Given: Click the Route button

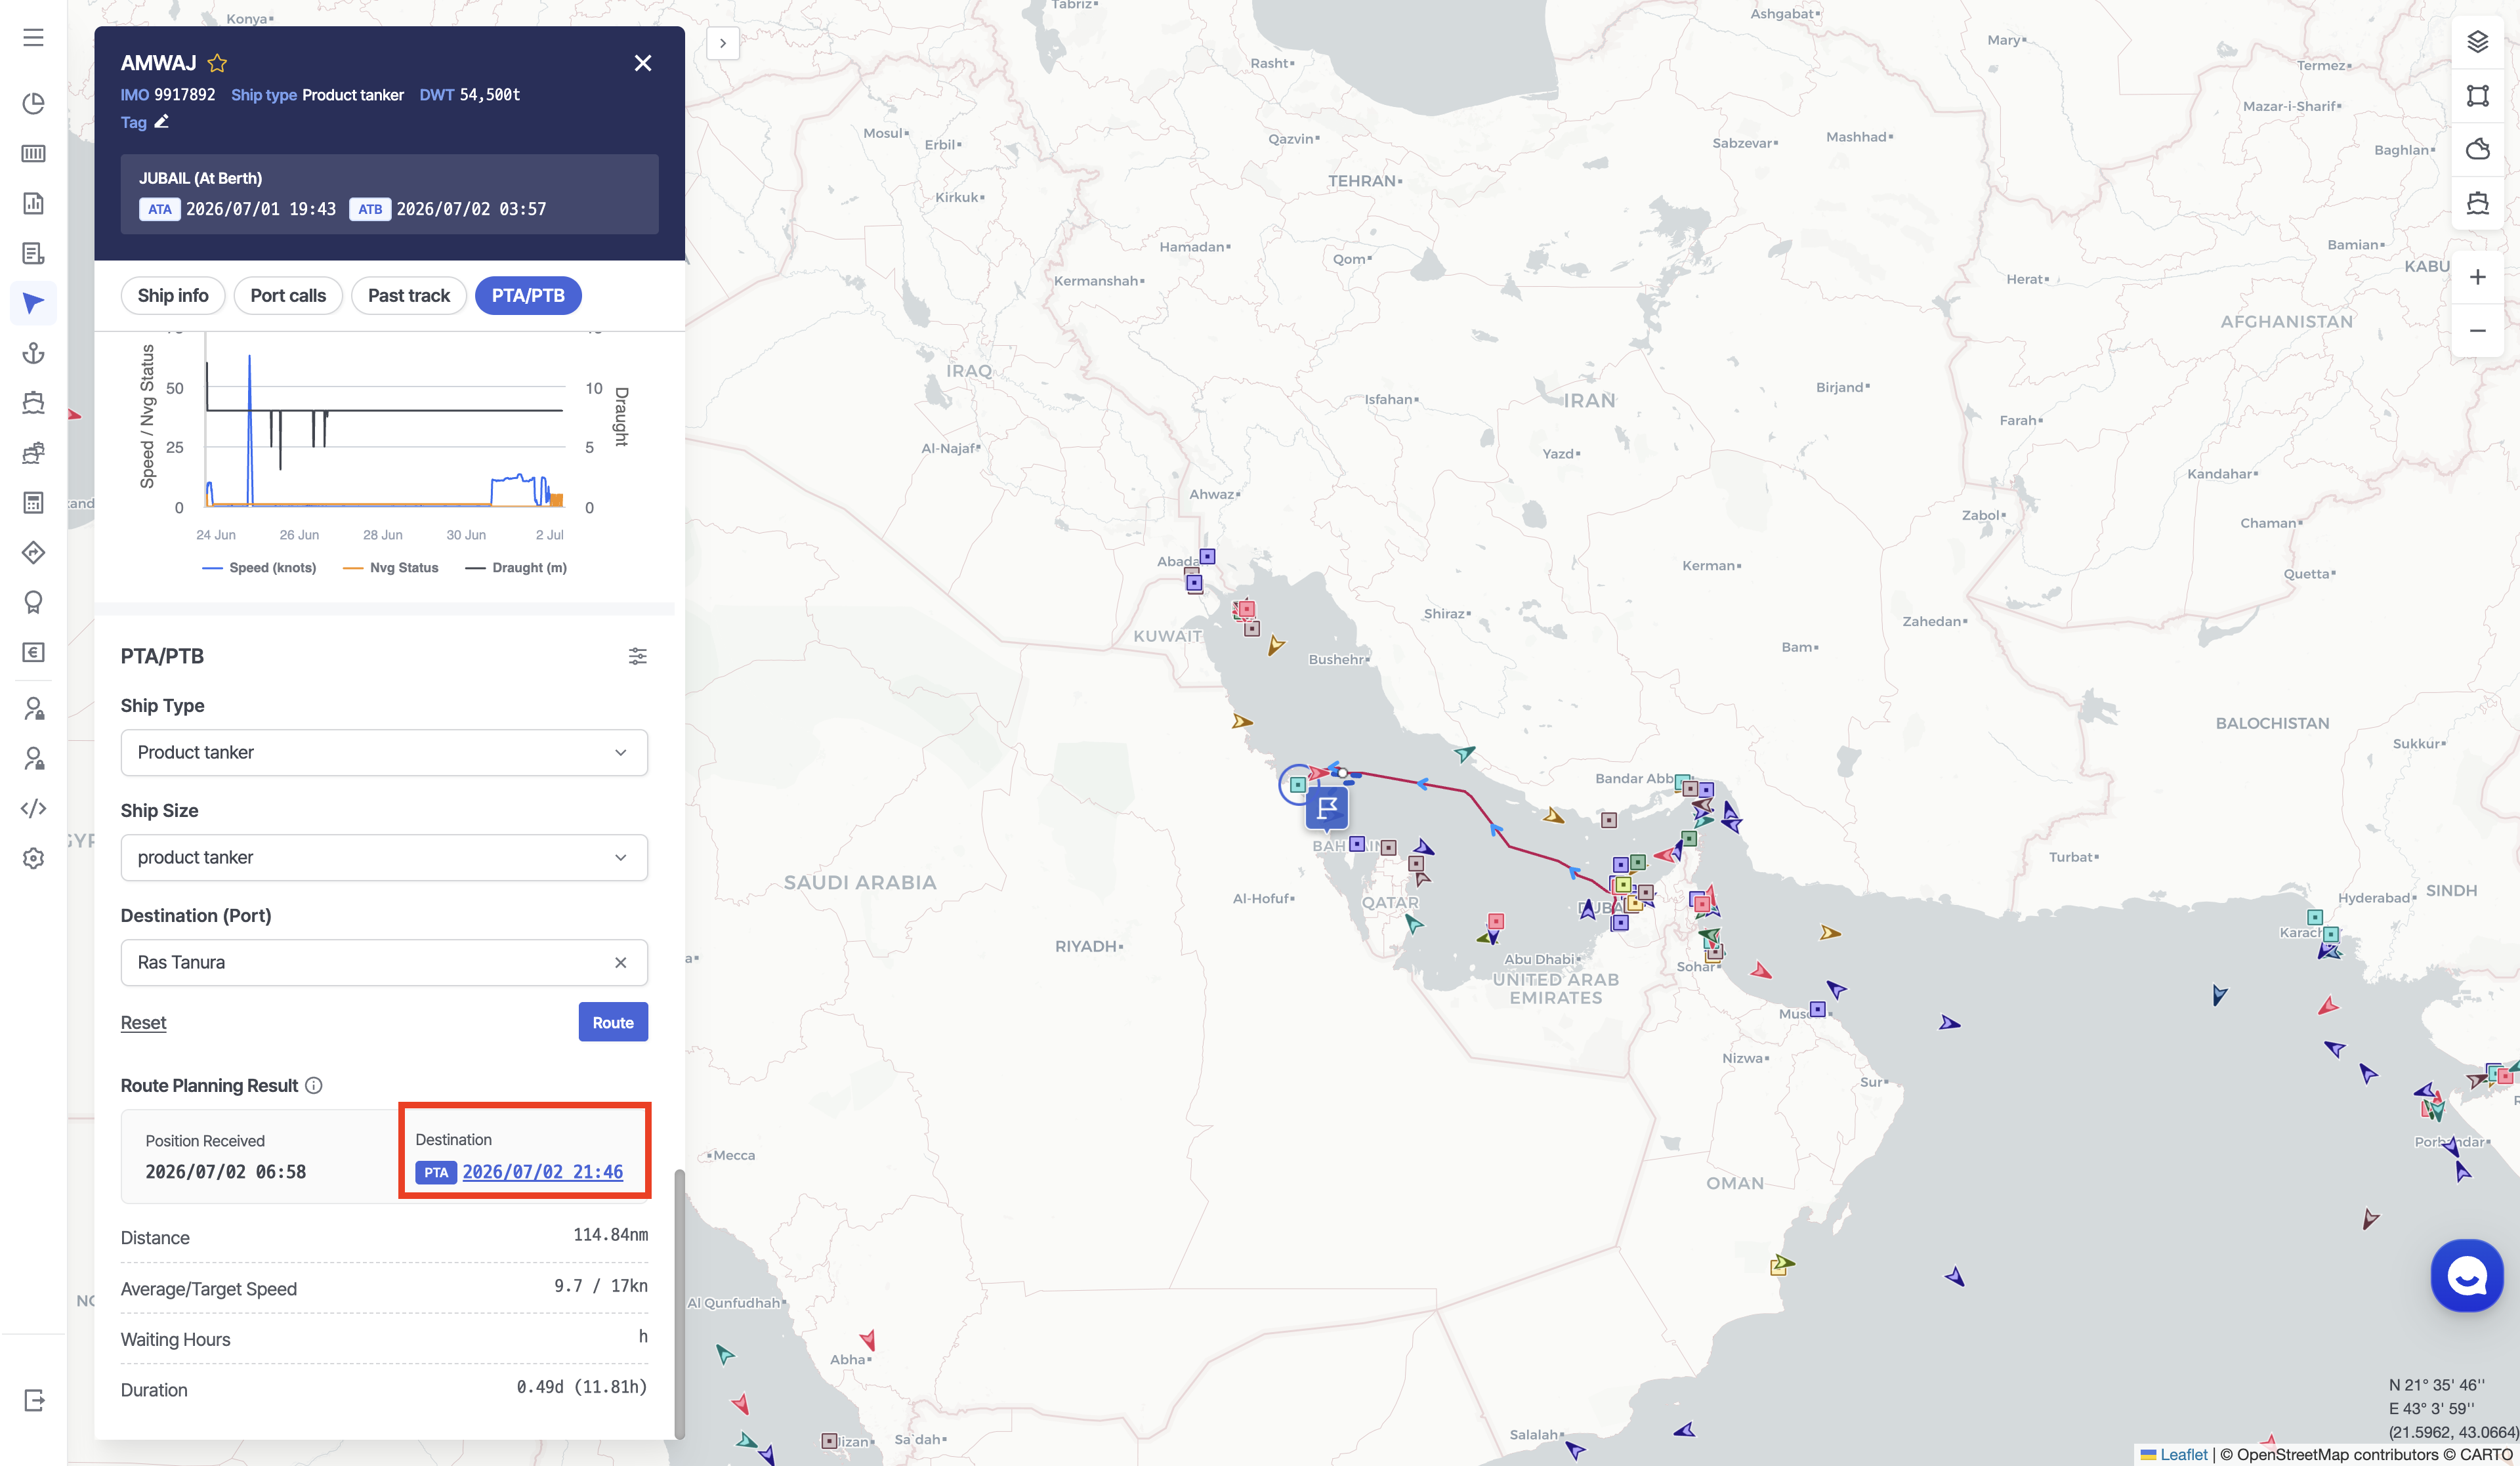Looking at the screenshot, I should point(613,1022).
